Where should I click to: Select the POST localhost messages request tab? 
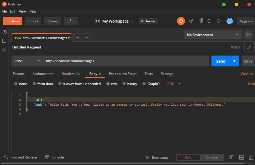tap(42, 38)
